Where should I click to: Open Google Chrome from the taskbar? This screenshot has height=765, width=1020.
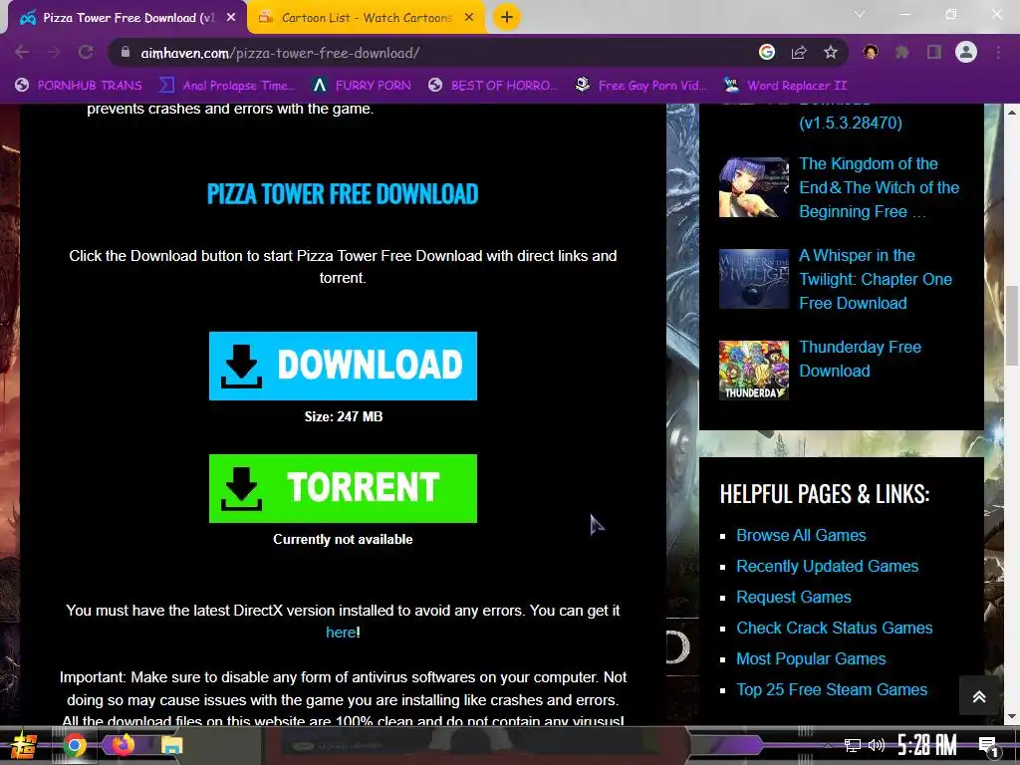(x=74, y=745)
